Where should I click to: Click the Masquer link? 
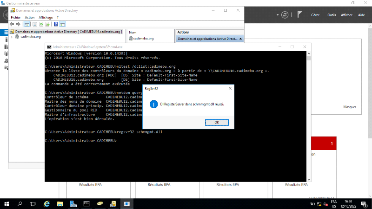349,106
